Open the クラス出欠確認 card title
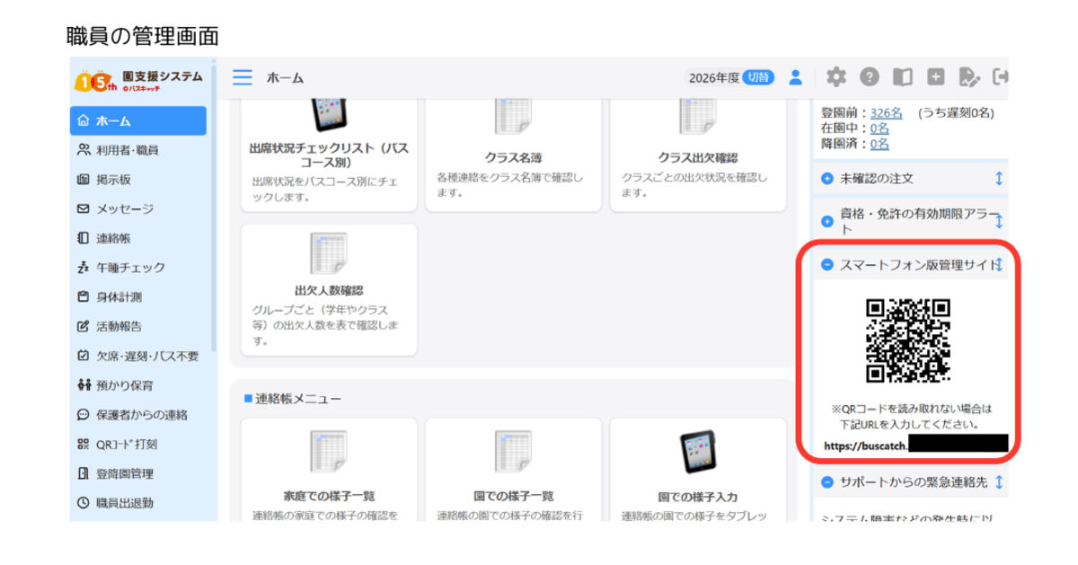The image size is (1078, 565). click(697, 156)
